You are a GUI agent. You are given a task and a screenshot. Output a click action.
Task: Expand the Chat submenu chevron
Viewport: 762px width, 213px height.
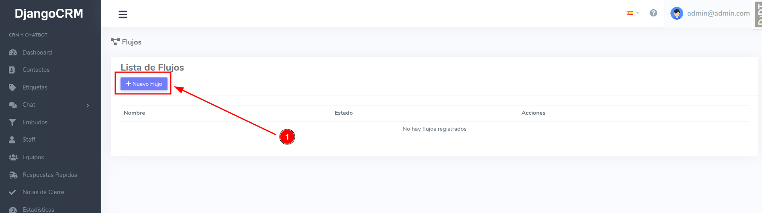click(x=88, y=105)
